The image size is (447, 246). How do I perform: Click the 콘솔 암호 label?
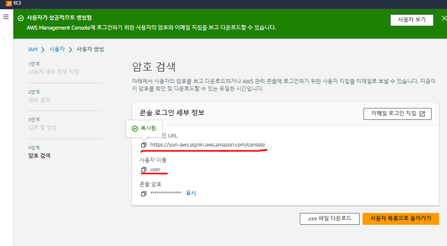point(151,184)
